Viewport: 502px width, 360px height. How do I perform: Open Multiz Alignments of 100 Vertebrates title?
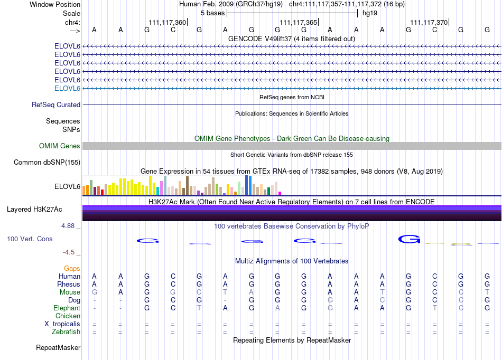(292, 261)
